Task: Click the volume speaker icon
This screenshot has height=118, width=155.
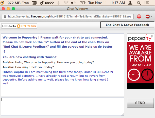Action: click(74, 3)
